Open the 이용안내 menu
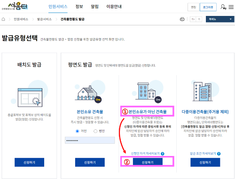Image resolution: width=235 pixels, height=179 pixels. point(114,7)
